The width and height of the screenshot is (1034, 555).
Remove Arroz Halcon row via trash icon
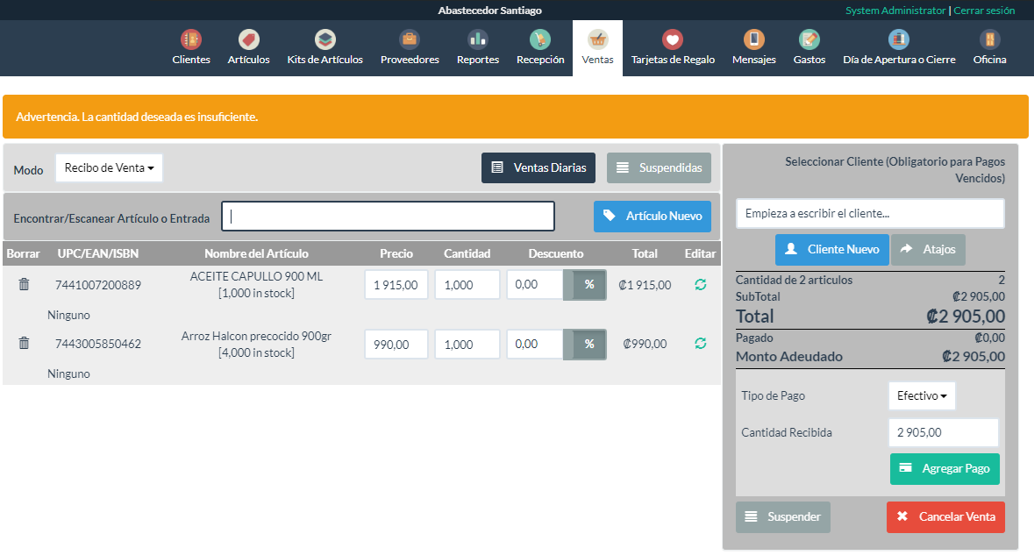pos(24,344)
